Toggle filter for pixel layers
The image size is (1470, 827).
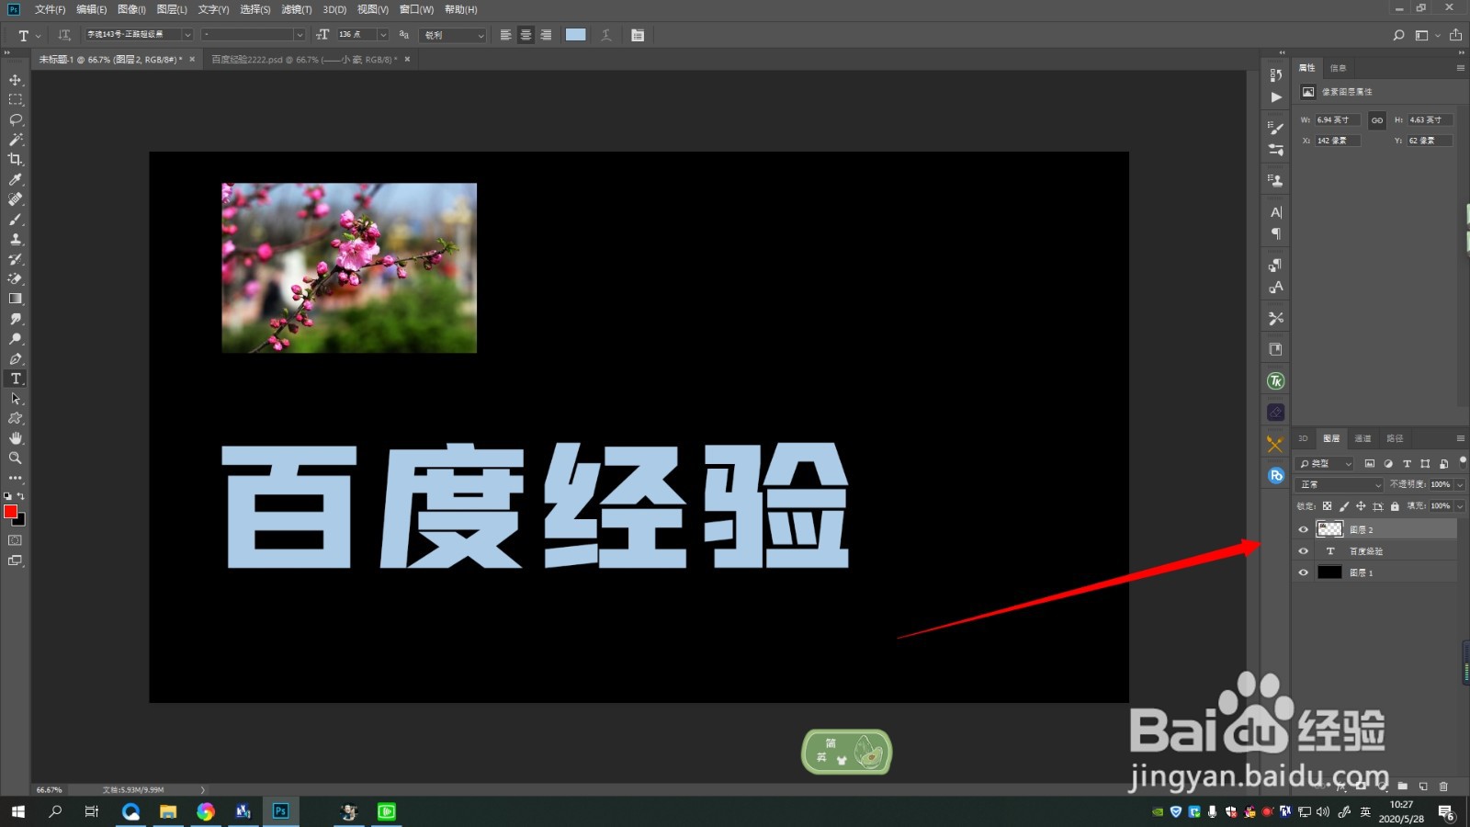click(1370, 464)
